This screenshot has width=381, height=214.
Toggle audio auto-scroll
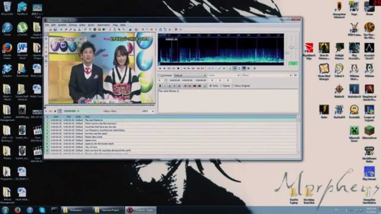(239, 68)
